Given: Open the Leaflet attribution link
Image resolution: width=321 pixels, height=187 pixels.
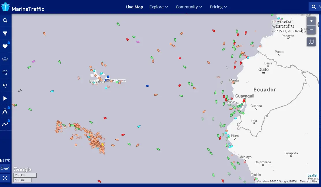Looking at the screenshot, I should pos(312,175).
